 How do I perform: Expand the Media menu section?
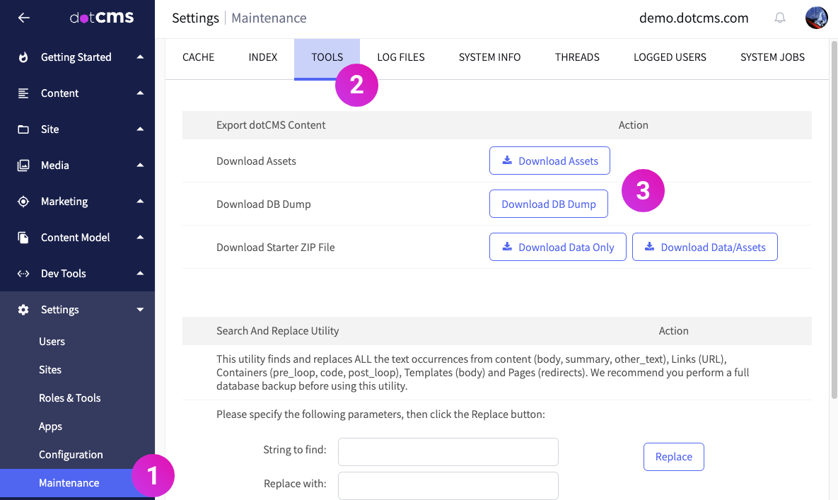coord(140,165)
